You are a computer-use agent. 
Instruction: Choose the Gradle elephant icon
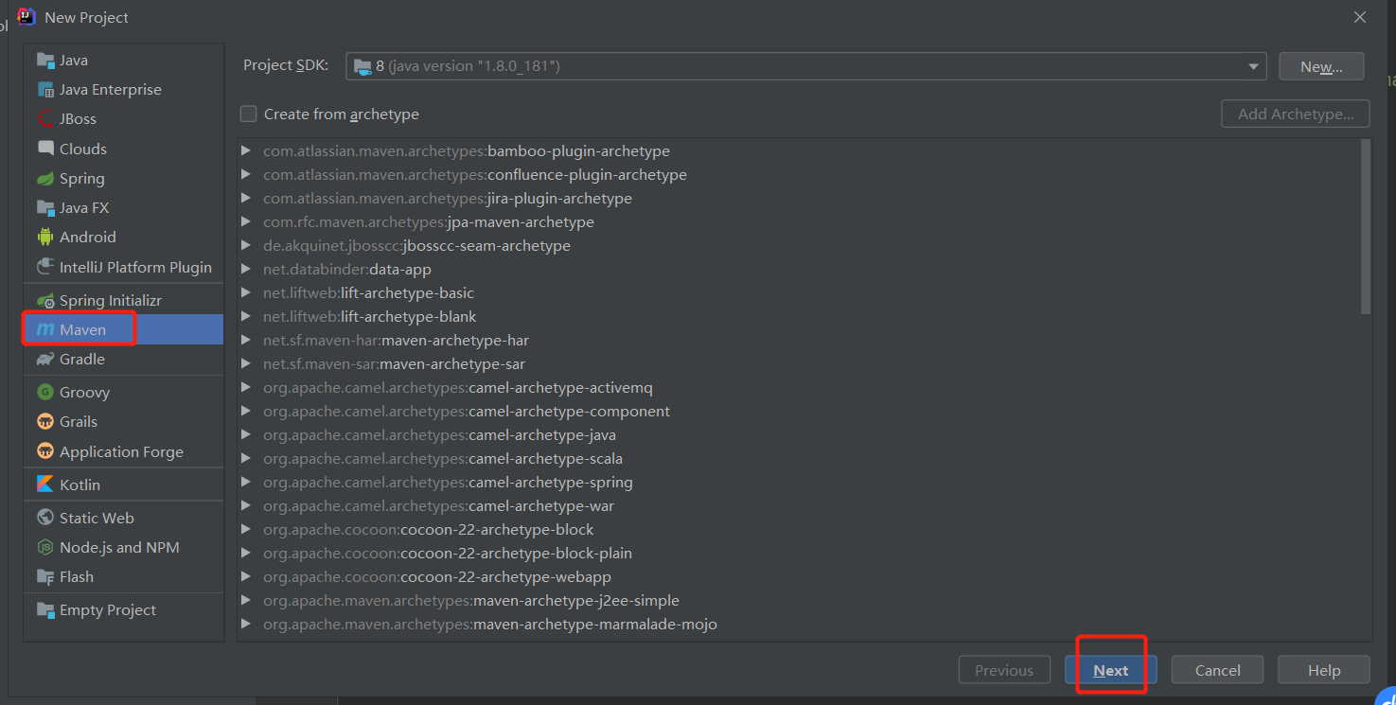click(44, 360)
